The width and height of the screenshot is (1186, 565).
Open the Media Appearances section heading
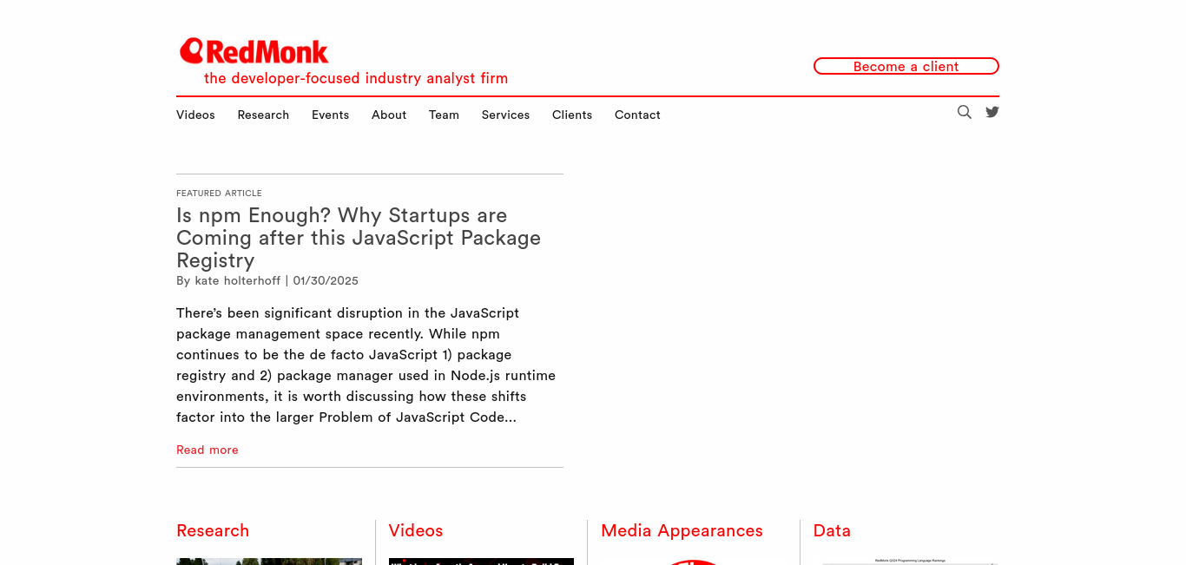pyautogui.click(x=682, y=530)
